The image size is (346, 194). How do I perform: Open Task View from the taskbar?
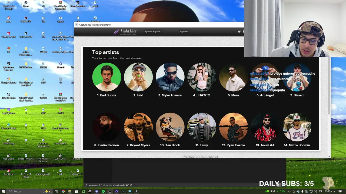(56, 191)
